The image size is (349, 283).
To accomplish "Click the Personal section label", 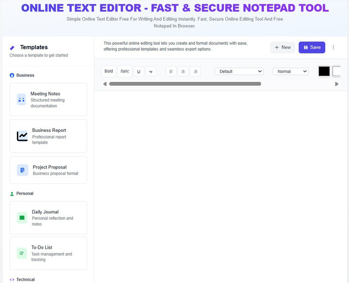I will pyautogui.click(x=25, y=194).
